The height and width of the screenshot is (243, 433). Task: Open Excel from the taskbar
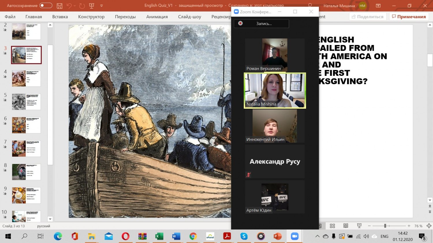tap(159, 236)
